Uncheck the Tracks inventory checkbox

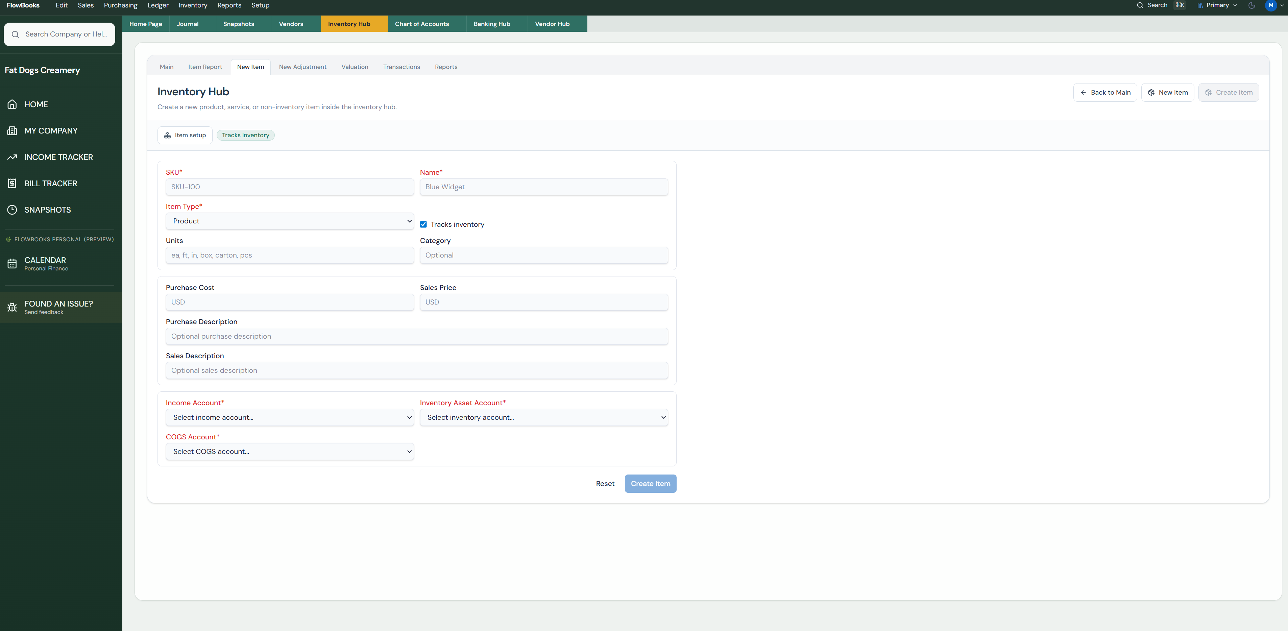click(423, 224)
